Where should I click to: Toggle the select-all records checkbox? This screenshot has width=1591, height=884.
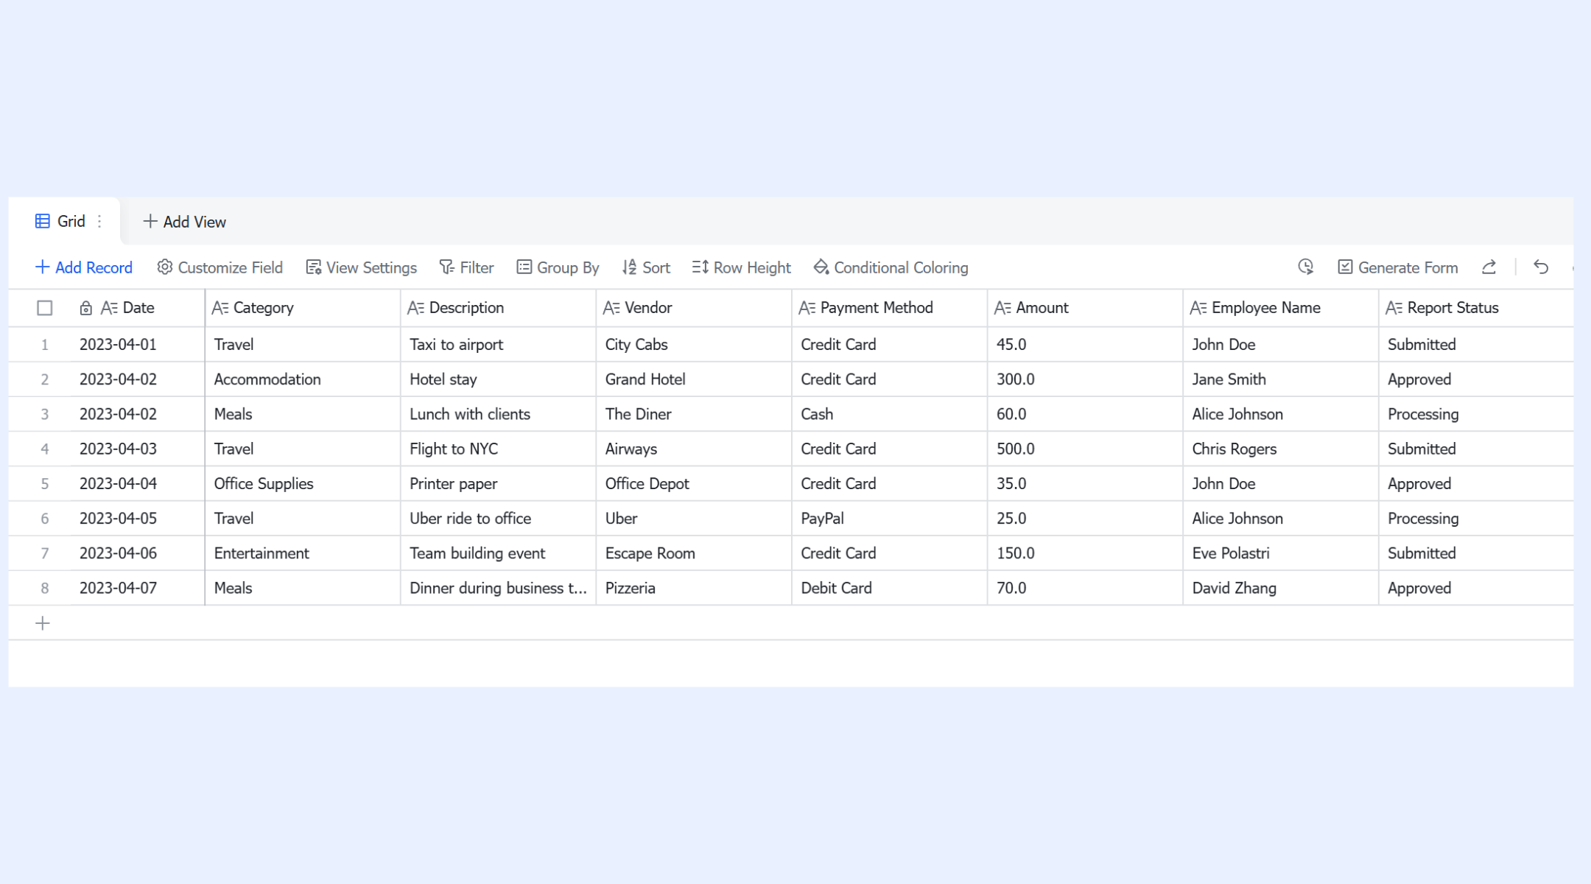point(45,308)
